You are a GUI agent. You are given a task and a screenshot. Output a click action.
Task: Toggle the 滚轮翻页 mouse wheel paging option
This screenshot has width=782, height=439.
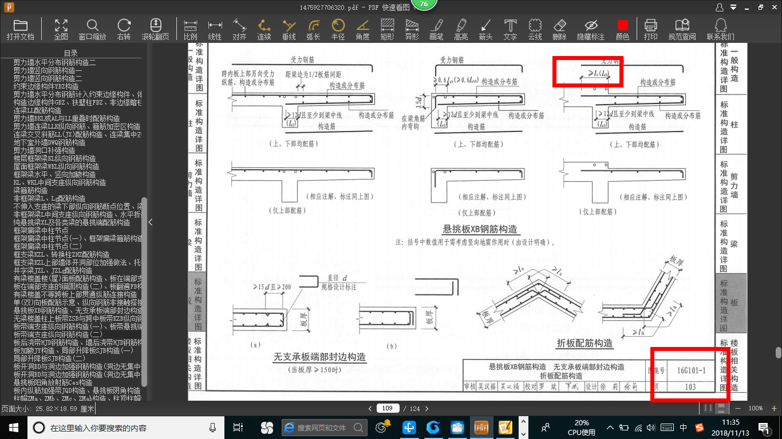[155, 29]
